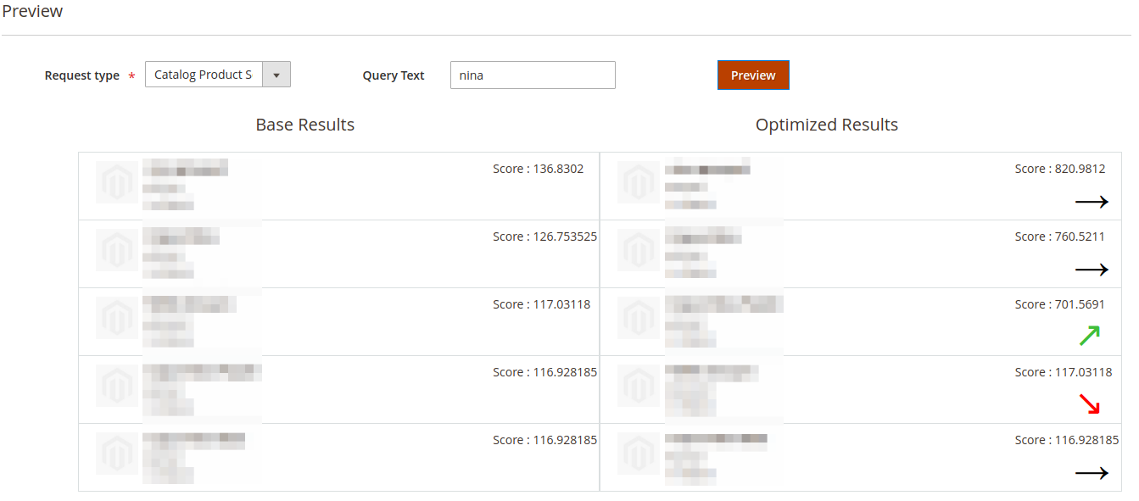
Task: Open the Request type dropdown arrow
Action: coord(276,75)
